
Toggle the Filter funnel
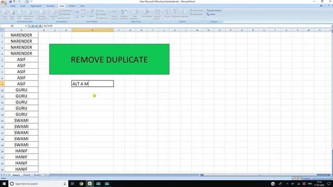[92, 14]
